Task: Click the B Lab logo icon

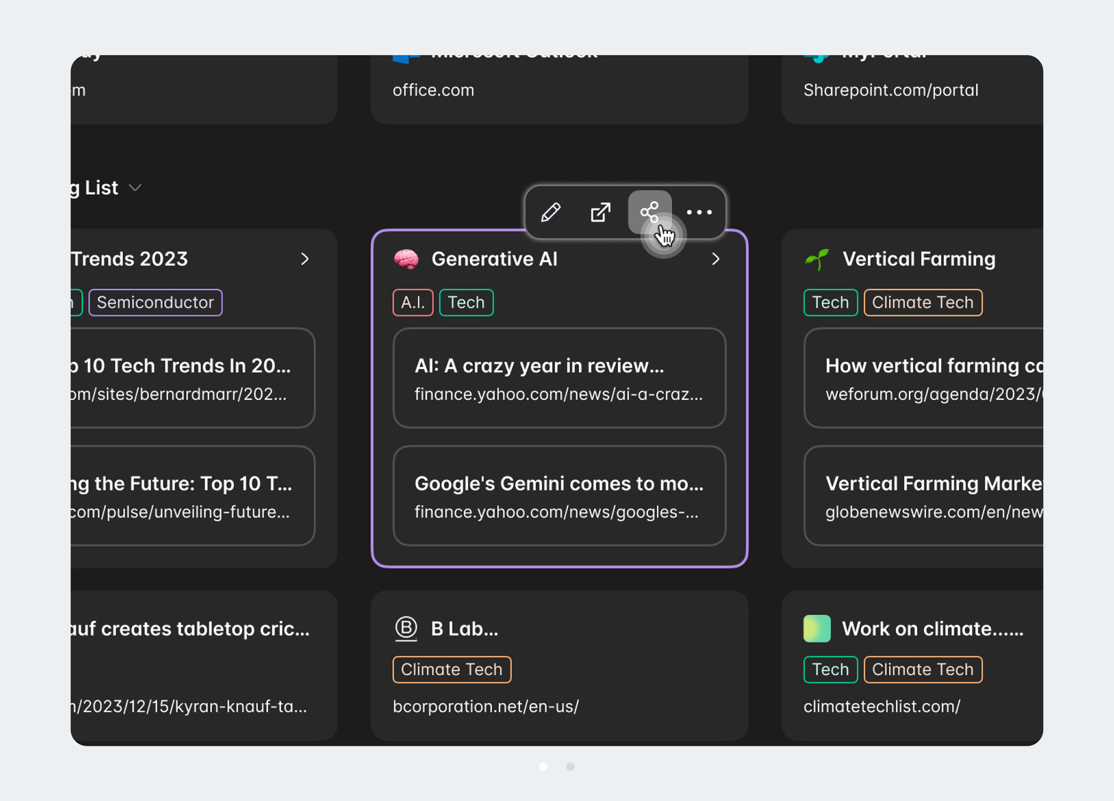Action: click(x=406, y=628)
